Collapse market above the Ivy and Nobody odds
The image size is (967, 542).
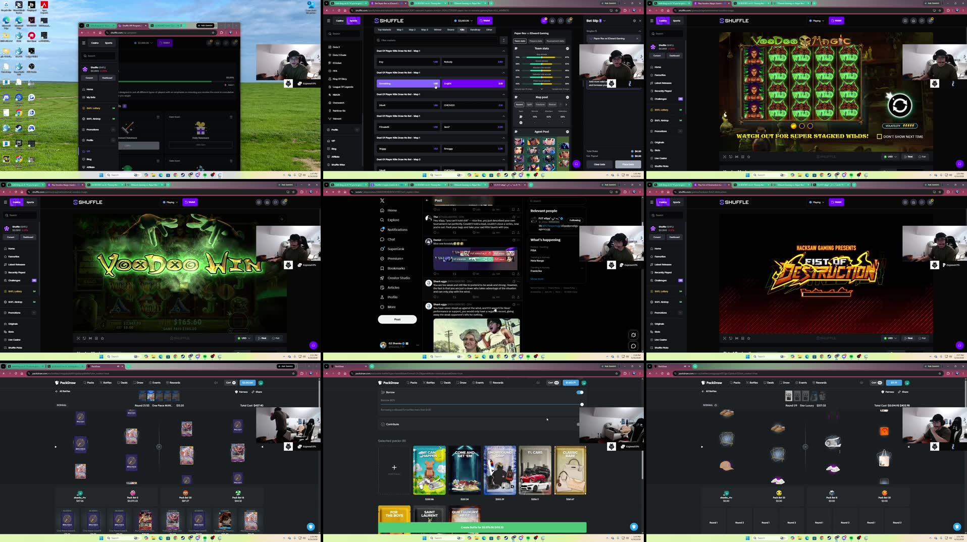(503, 51)
